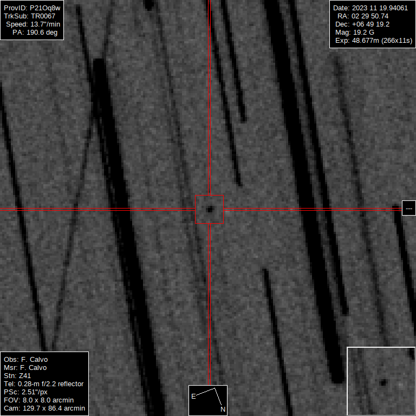
Task: Click the inset thumbnail of the tracked object
Action: click(381, 381)
